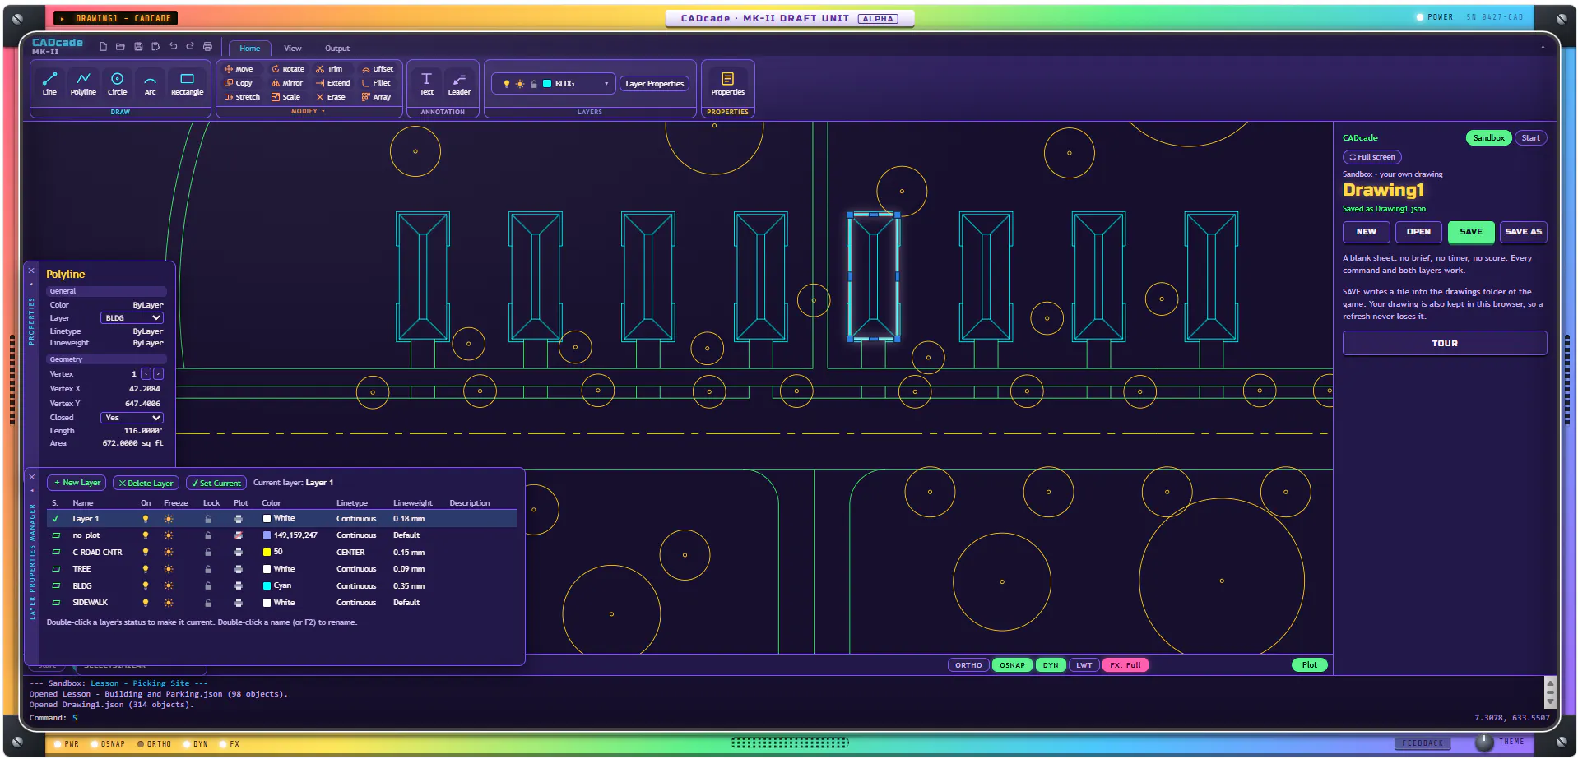Screen dimensions: 1578x759
Task: Select the Polyline draw tool
Action: pyautogui.click(x=83, y=83)
